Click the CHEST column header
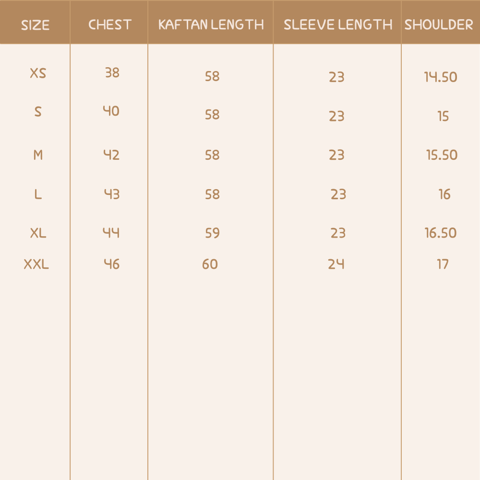 (110, 25)
